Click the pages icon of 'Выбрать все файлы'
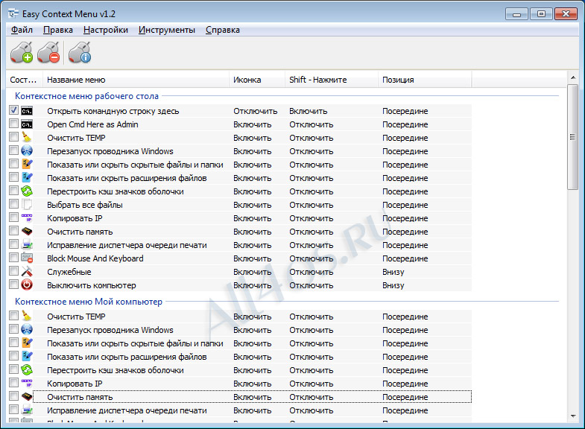The height and width of the screenshot is (429, 585). click(x=27, y=205)
